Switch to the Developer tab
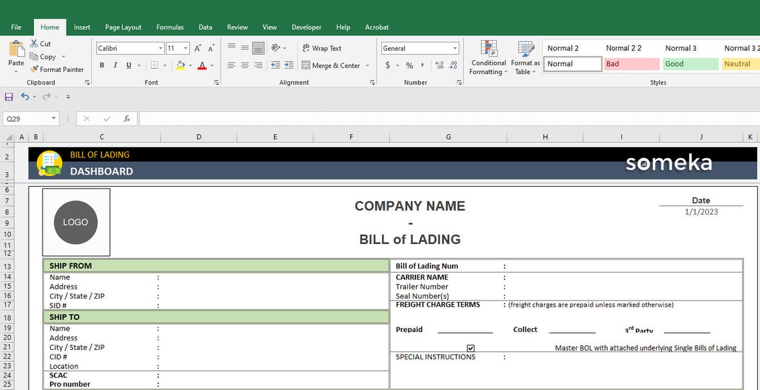Screen dimensions: 760x390 point(306,27)
